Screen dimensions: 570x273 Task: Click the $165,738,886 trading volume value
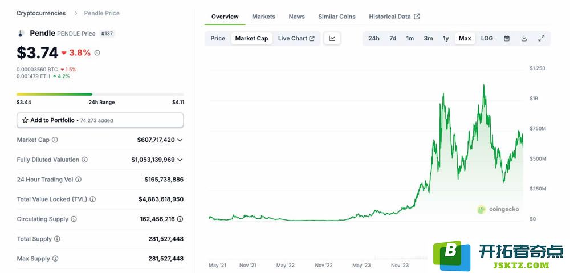pyautogui.click(x=164, y=179)
